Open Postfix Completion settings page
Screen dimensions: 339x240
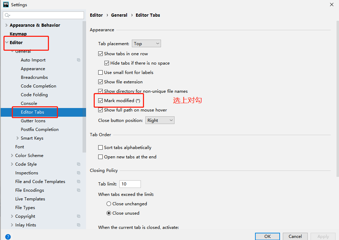(x=40, y=130)
